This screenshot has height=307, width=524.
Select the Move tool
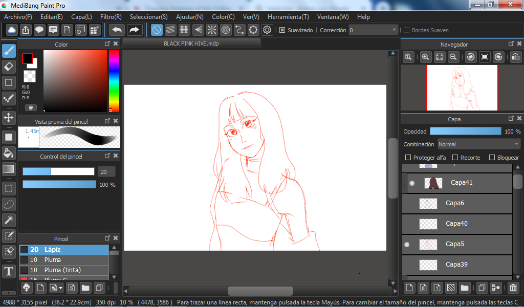(9, 118)
